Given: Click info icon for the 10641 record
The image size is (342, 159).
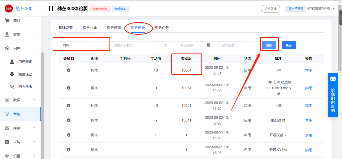Looking at the screenshot, I should tap(69, 120).
